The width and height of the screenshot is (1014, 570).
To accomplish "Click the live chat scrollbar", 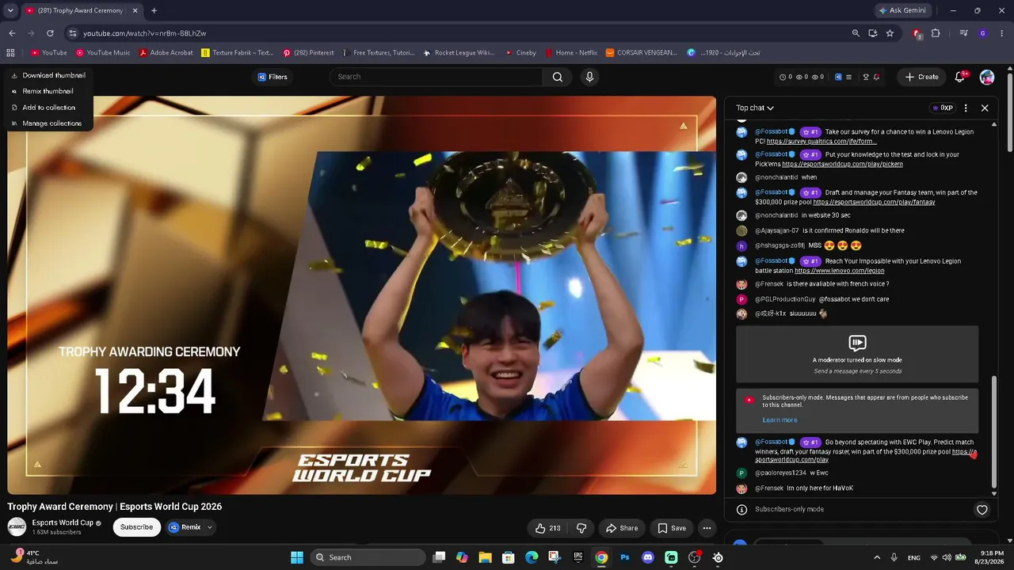I will pos(994,431).
